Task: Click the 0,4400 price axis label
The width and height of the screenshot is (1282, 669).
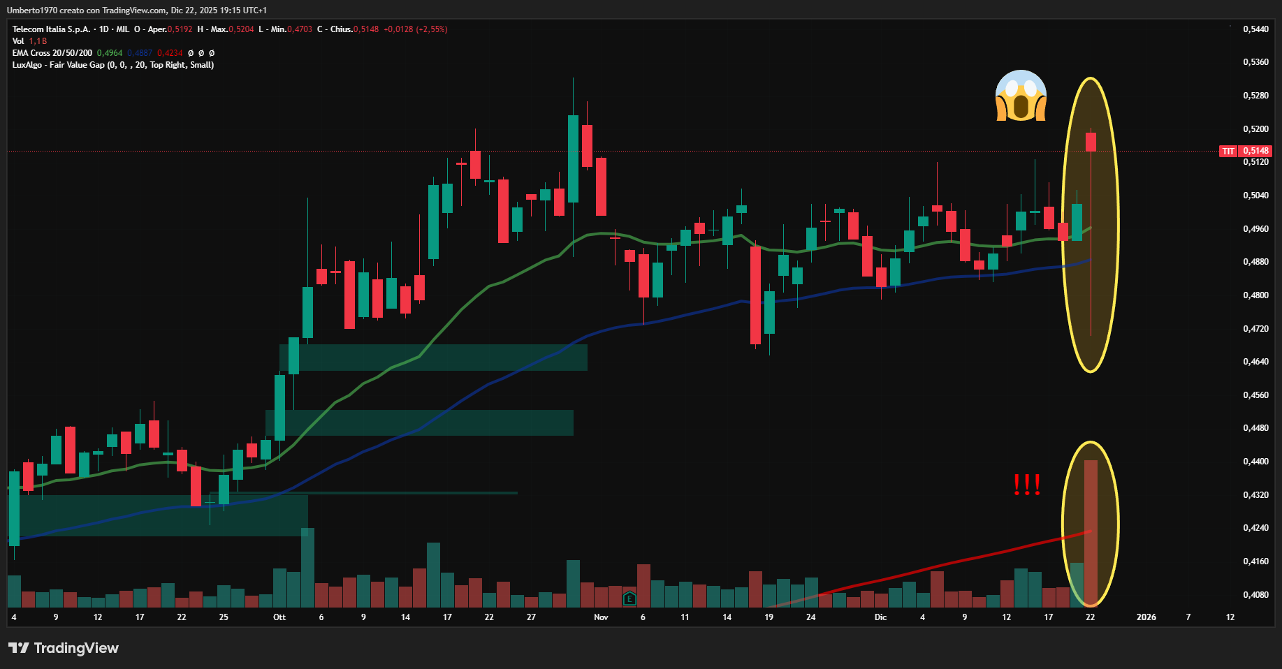Action: (1255, 462)
